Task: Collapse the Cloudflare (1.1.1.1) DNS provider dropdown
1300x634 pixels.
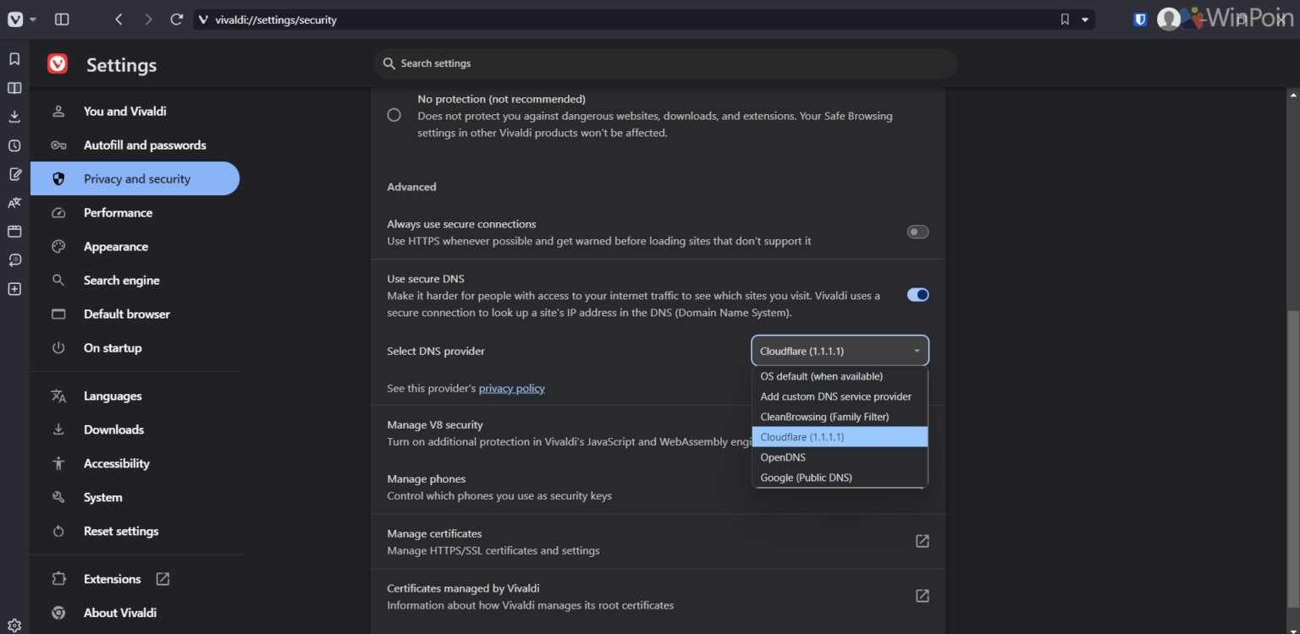Action: click(840, 351)
